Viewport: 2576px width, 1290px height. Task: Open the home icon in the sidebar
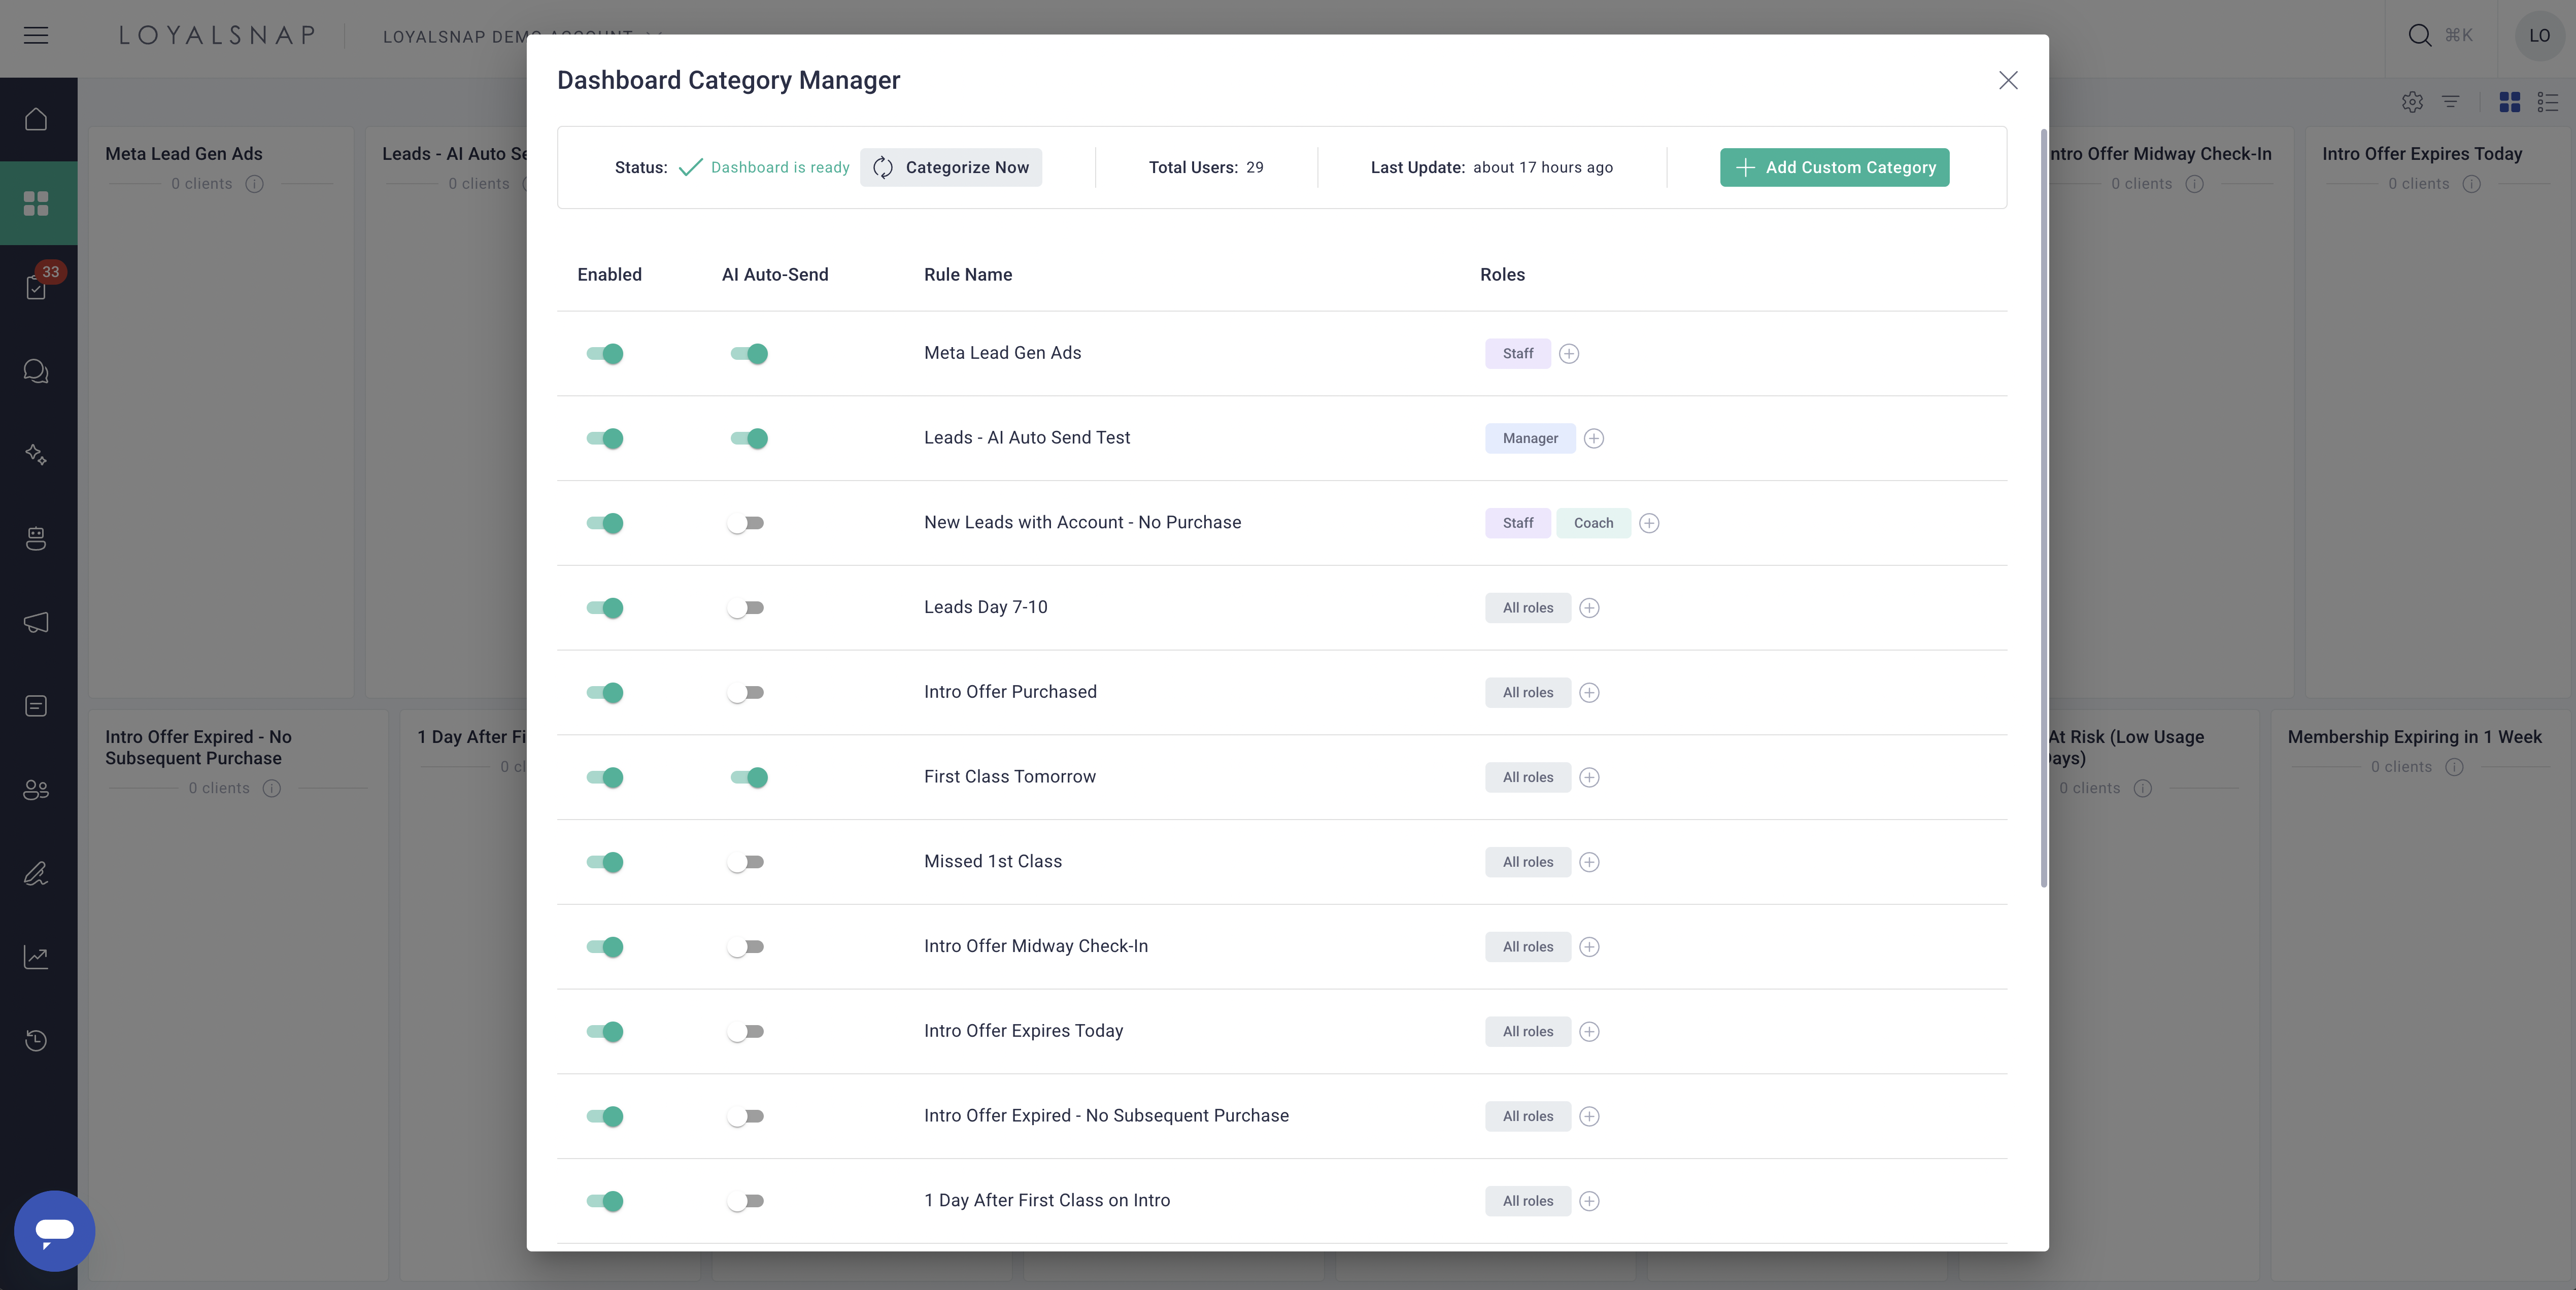click(36, 119)
